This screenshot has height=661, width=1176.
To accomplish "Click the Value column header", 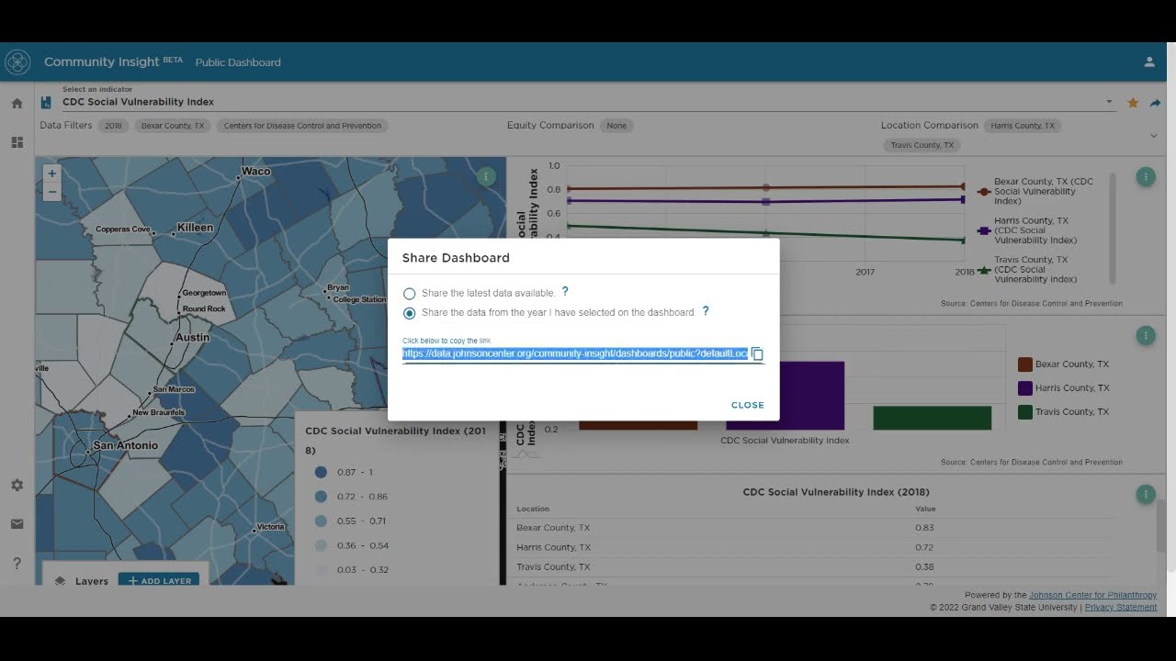I will point(925,509).
